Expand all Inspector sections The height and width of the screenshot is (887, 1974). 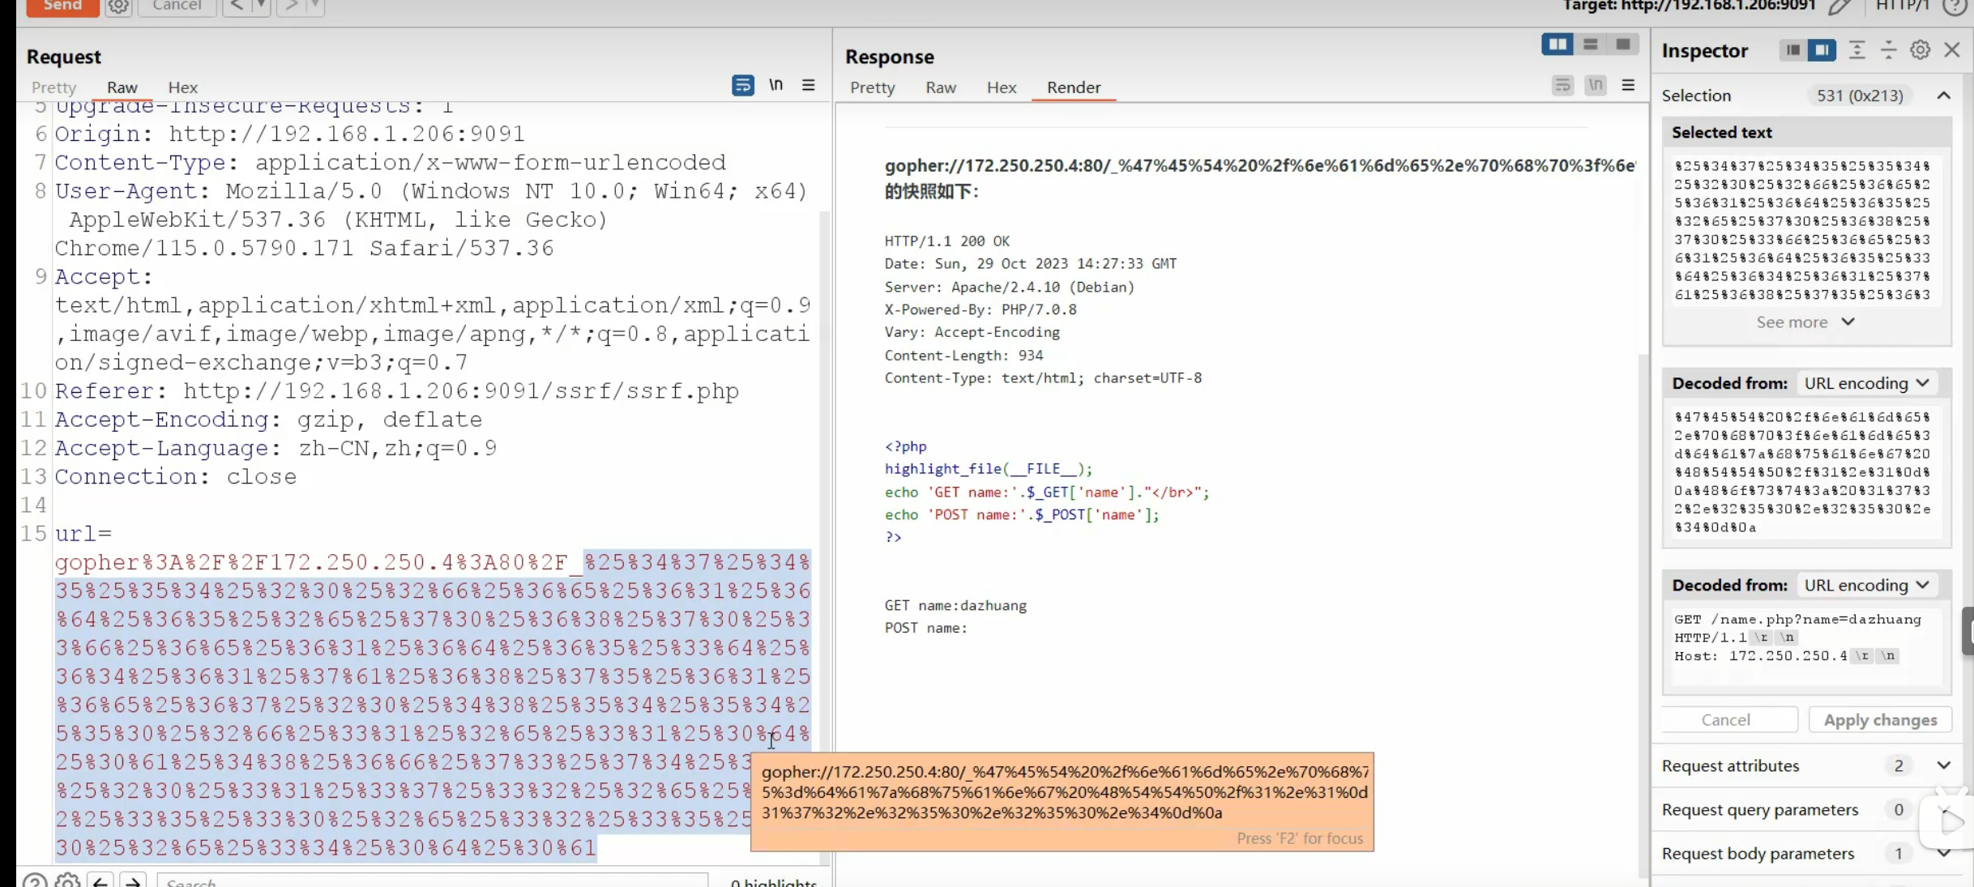(1856, 50)
